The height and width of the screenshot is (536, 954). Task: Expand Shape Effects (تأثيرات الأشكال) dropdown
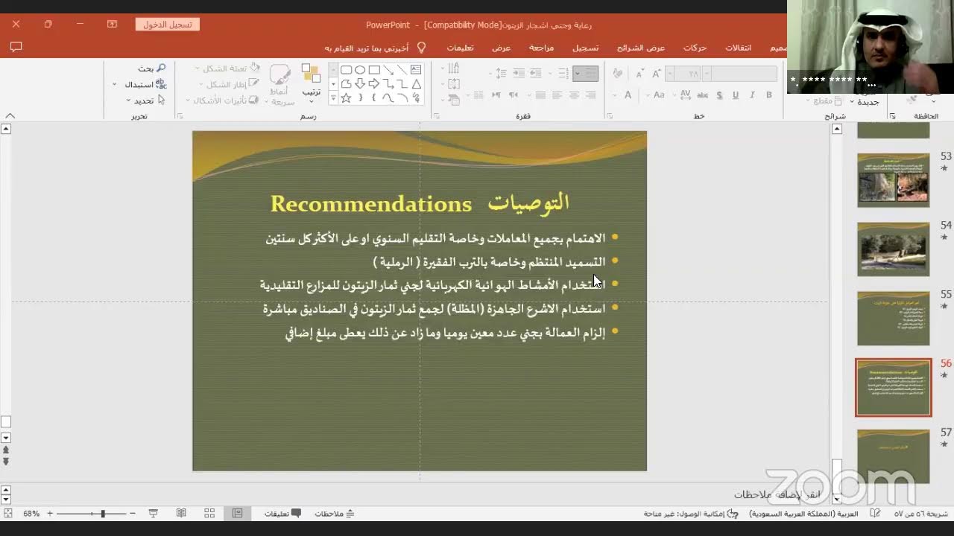click(189, 100)
